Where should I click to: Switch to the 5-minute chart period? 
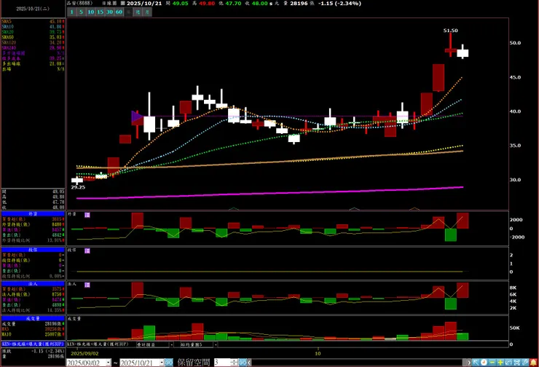coord(81,12)
